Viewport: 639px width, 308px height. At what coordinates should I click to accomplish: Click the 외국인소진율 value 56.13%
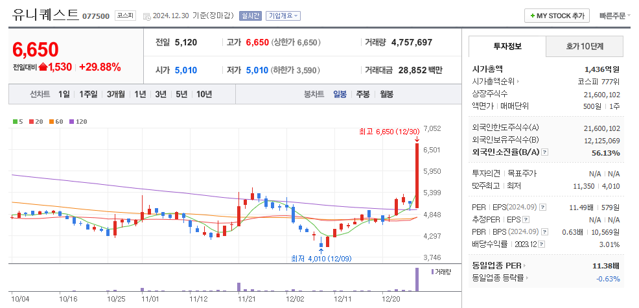point(607,153)
